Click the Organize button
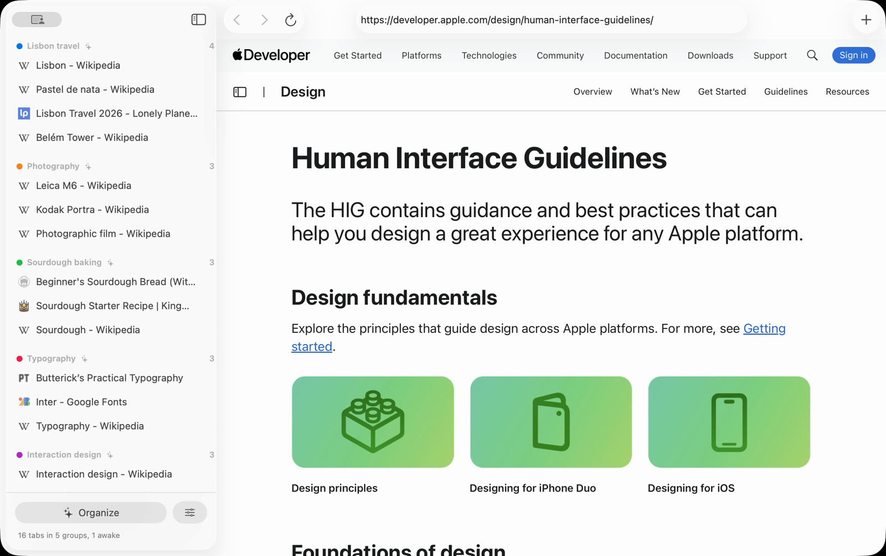886x556 pixels. [91, 513]
